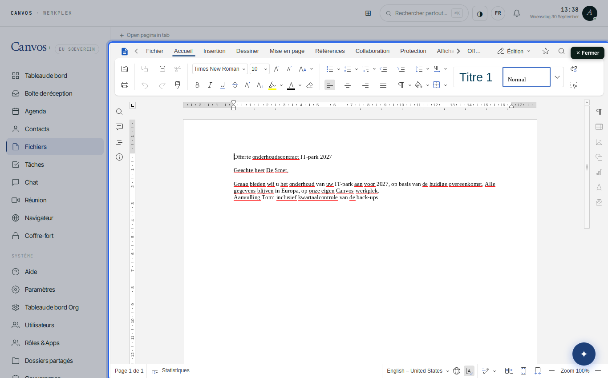
Task: Apply the yellow highlight color
Action: point(272,85)
